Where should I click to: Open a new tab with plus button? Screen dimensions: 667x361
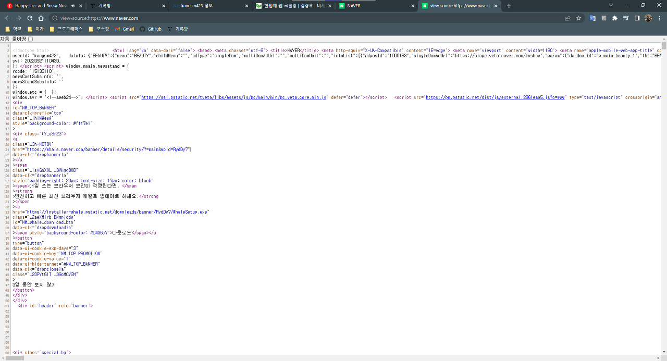509,6
